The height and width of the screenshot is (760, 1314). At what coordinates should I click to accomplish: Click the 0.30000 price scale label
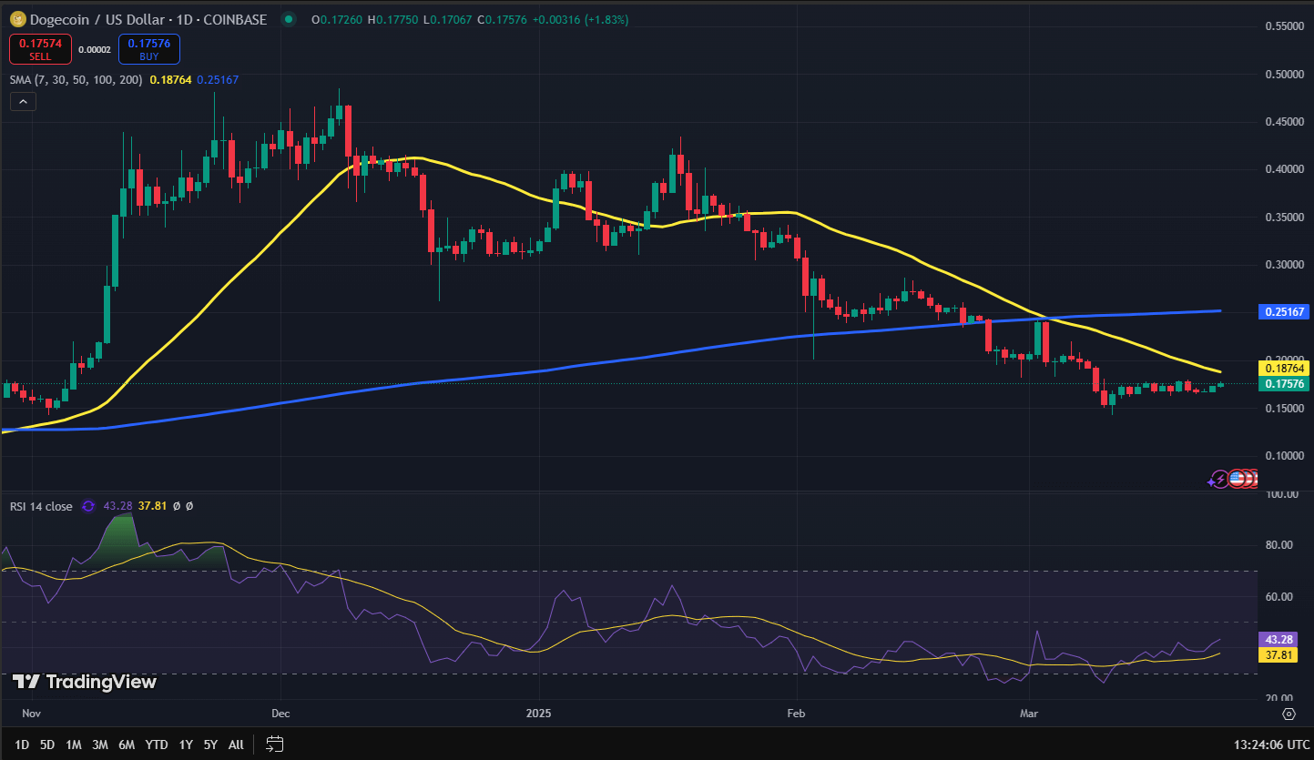tap(1284, 265)
